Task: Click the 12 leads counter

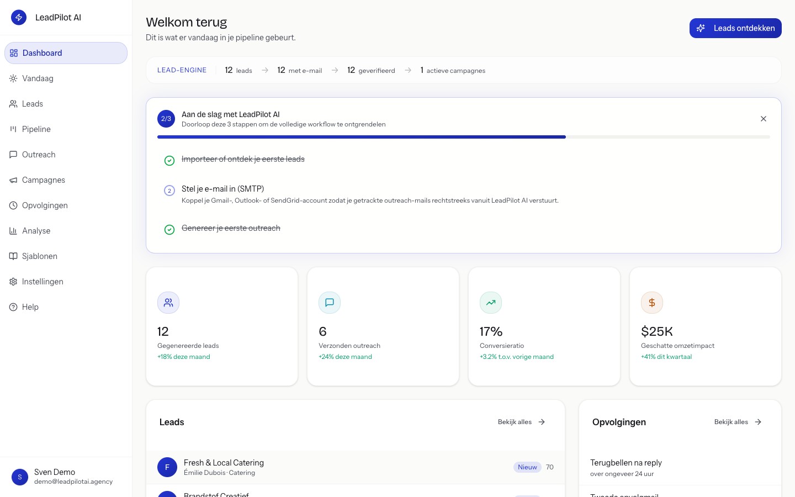Action: [x=239, y=70]
